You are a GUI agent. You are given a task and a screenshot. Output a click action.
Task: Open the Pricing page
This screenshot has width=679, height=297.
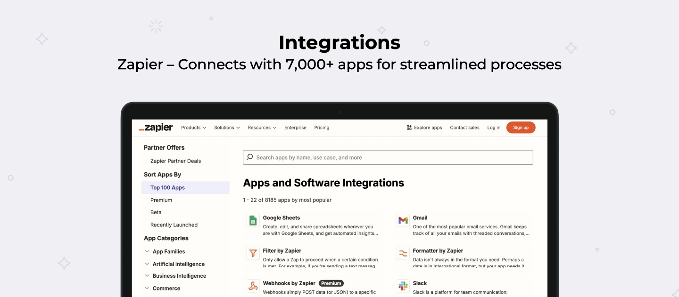tap(322, 127)
